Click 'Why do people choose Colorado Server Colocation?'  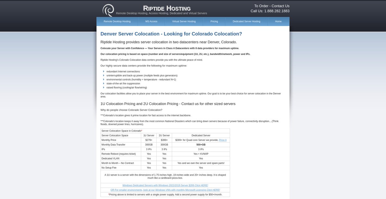click(x=131, y=110)
